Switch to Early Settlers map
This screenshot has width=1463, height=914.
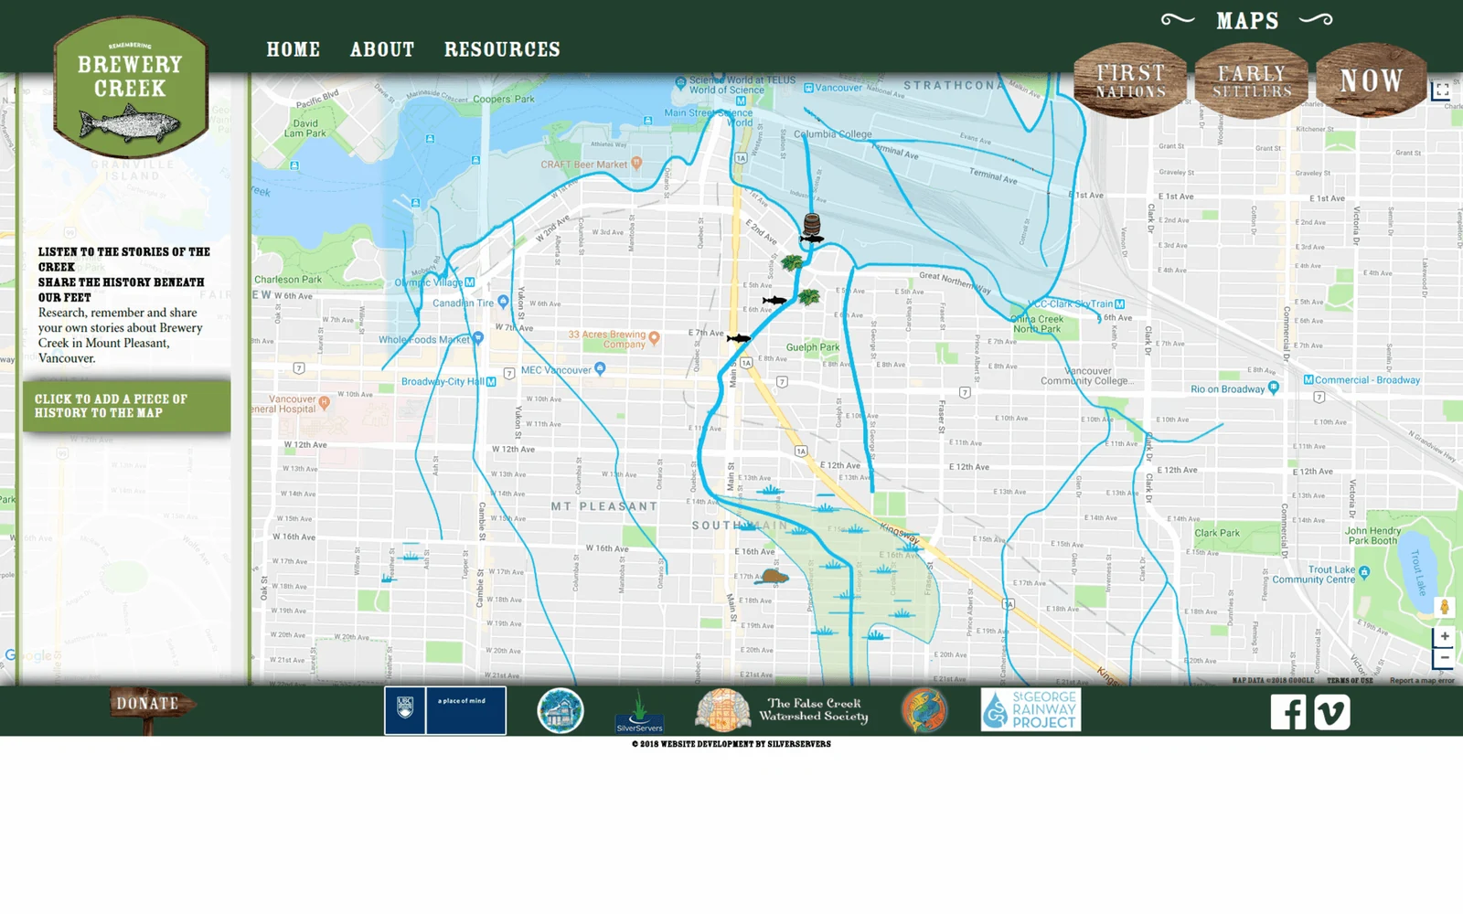click(x=1252, y=80)
